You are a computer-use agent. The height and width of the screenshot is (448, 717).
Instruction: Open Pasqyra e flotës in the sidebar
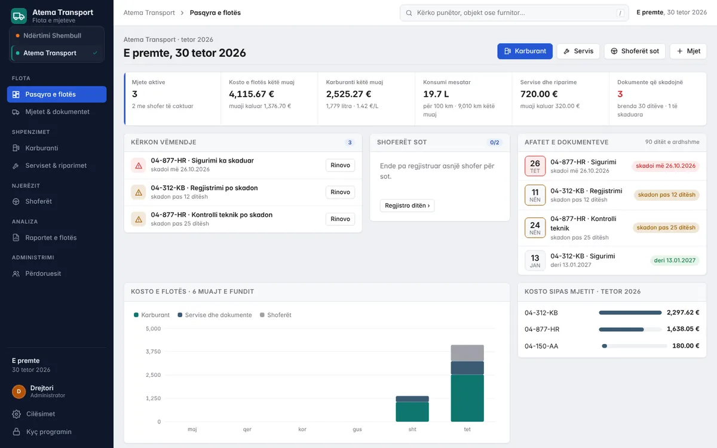[x=57, y=94]
